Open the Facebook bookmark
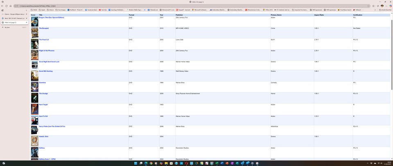 [x=91, y=10]
